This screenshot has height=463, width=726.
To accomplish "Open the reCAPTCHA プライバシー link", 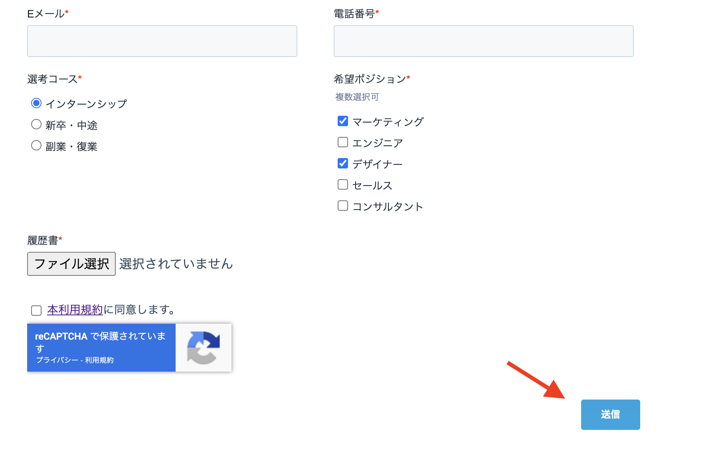I will (x=57, y=360).
